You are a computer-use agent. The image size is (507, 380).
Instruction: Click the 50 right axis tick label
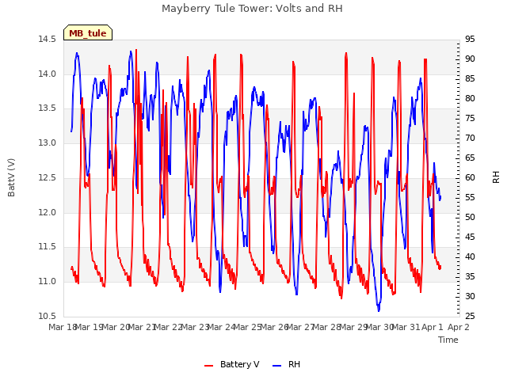click(x=470, y=217)
